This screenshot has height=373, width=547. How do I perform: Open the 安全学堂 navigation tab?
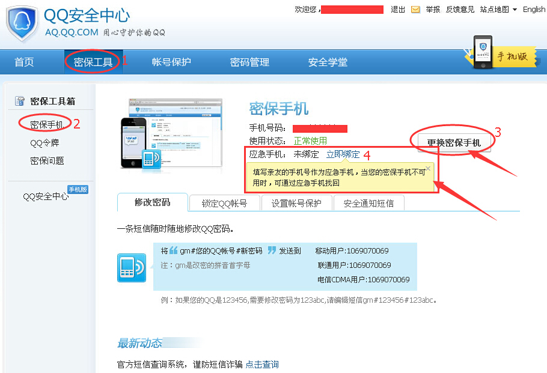pyautogui.click(x=328, y=62)
